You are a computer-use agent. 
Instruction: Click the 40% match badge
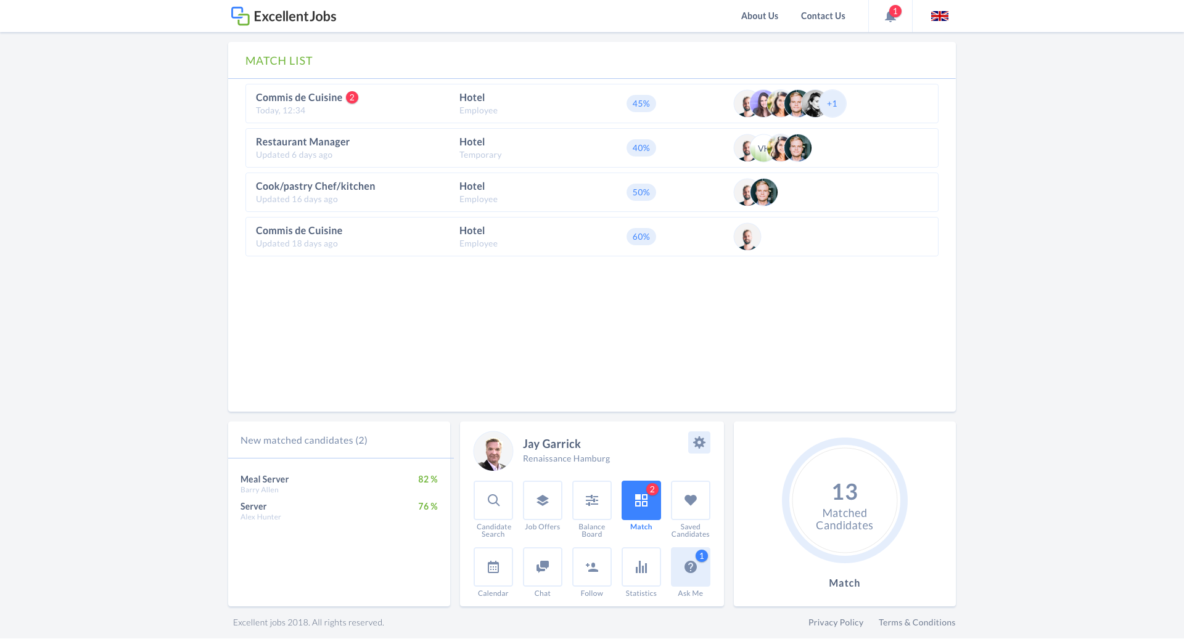[x=641, y=148]
